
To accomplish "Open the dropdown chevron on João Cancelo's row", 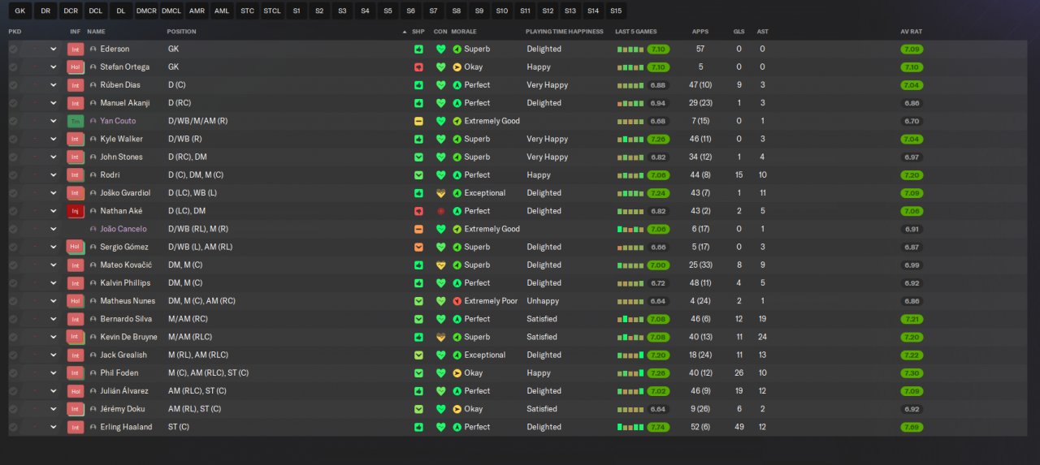I will (54, 229).
